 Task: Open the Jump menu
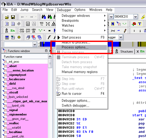tap(24, 10)
